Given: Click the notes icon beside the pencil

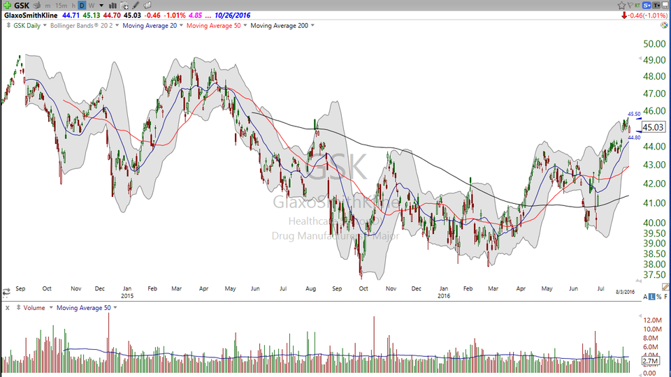Looking at the screenshot, I should 147,6.
